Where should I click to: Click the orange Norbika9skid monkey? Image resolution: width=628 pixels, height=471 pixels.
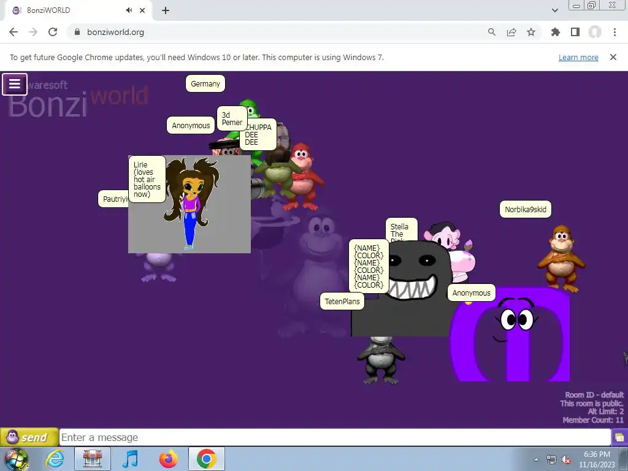[561, 258]
